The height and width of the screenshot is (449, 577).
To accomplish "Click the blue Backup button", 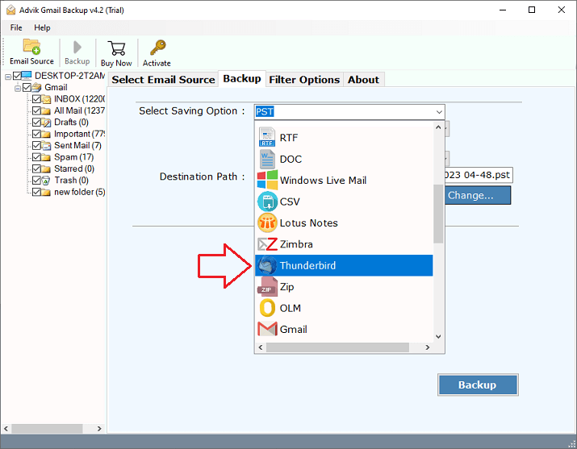I will [x=478, y=385].
